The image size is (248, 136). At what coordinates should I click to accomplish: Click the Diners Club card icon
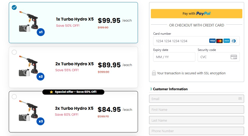[x=234, y=41]
